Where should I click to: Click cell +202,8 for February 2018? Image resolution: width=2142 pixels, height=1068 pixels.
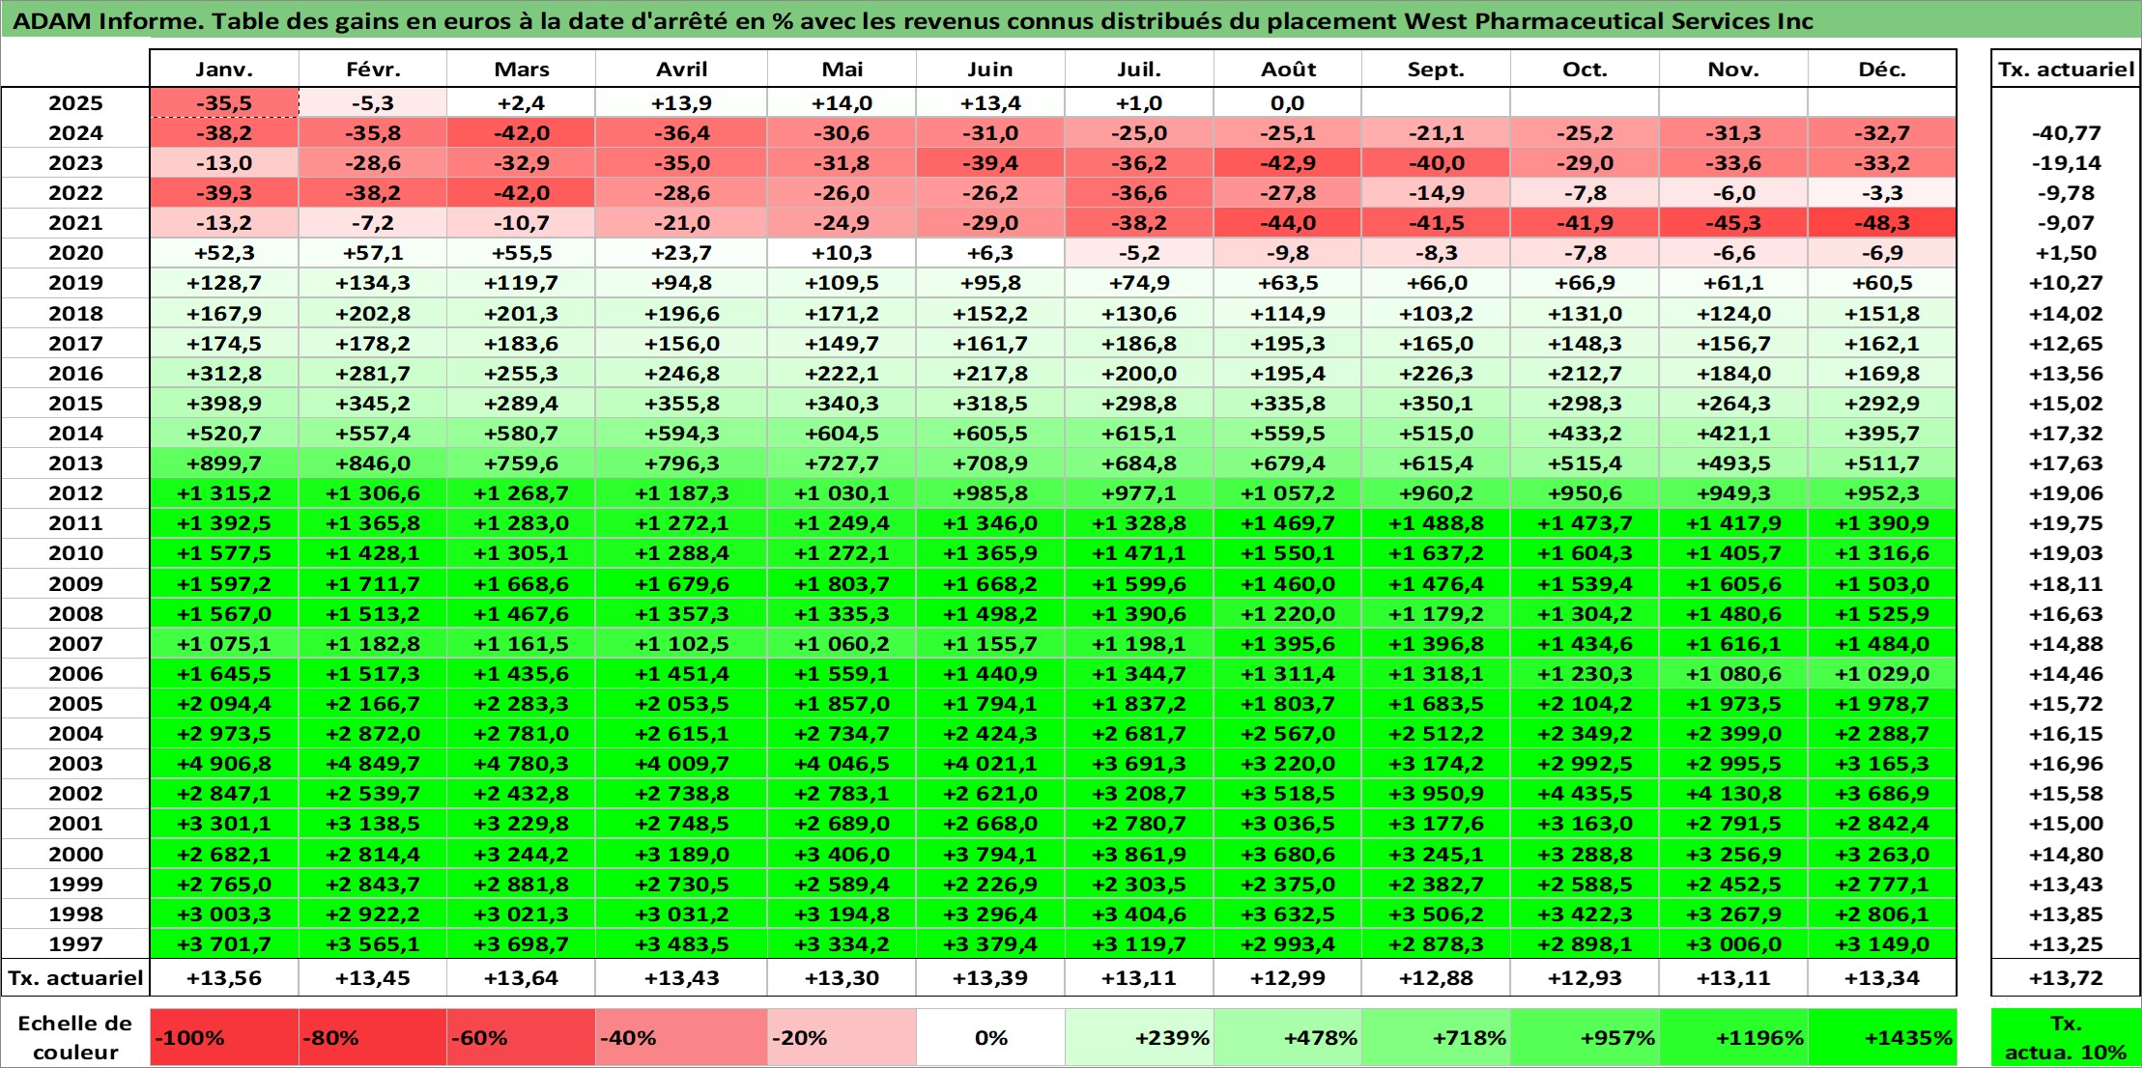click(x=373, y=314)
